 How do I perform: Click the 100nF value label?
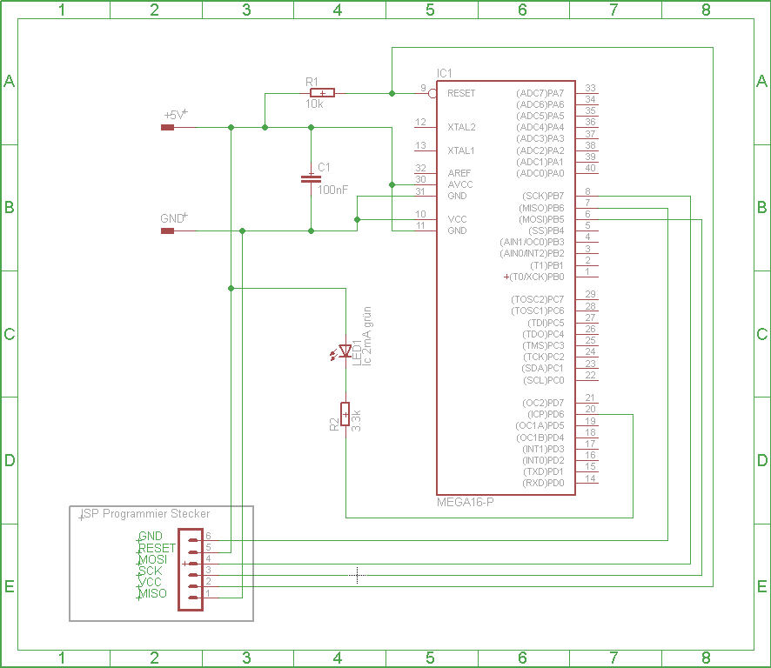pos(333,190)
